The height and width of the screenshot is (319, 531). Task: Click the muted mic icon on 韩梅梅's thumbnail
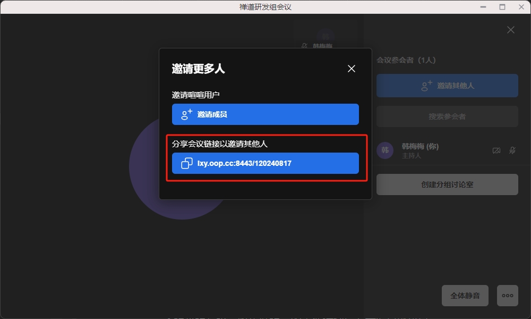(x=304, y=46)
